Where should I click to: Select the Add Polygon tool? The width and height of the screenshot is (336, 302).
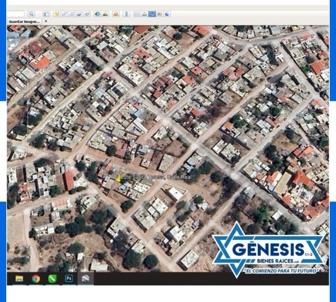pos(64,14)
